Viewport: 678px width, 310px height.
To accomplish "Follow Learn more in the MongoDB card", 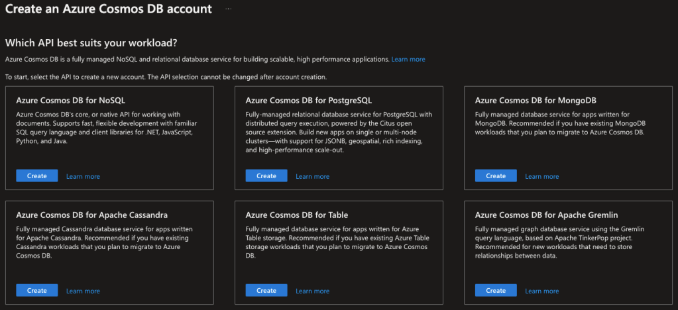I will tap(541, 177).
